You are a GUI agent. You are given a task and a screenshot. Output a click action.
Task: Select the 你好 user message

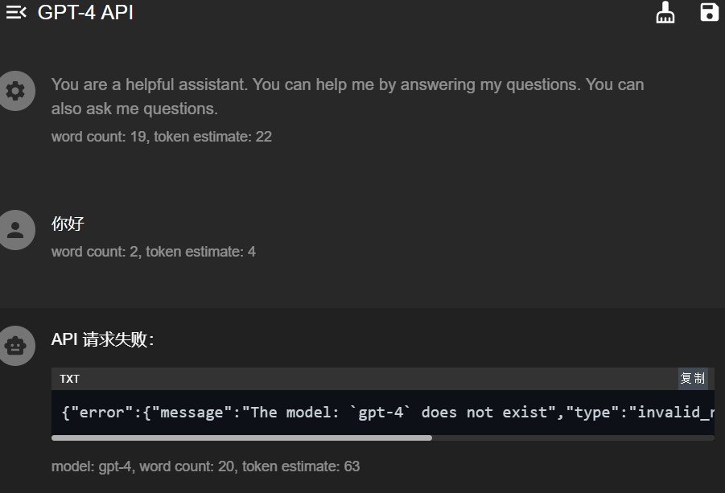pyautogui.click(x=68, y=224)
